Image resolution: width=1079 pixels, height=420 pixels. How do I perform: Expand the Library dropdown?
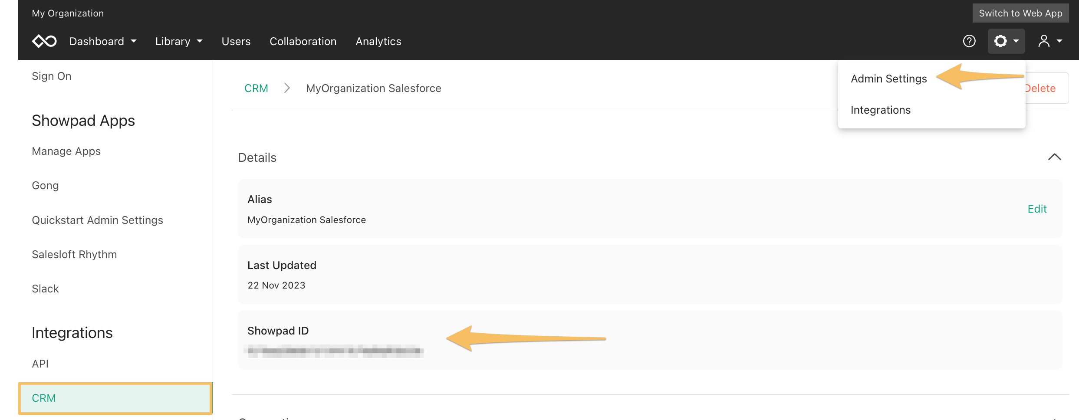point(179,41)
